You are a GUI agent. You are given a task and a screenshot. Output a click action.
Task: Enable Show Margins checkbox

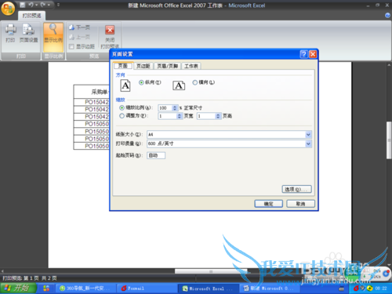click(71, 47)
